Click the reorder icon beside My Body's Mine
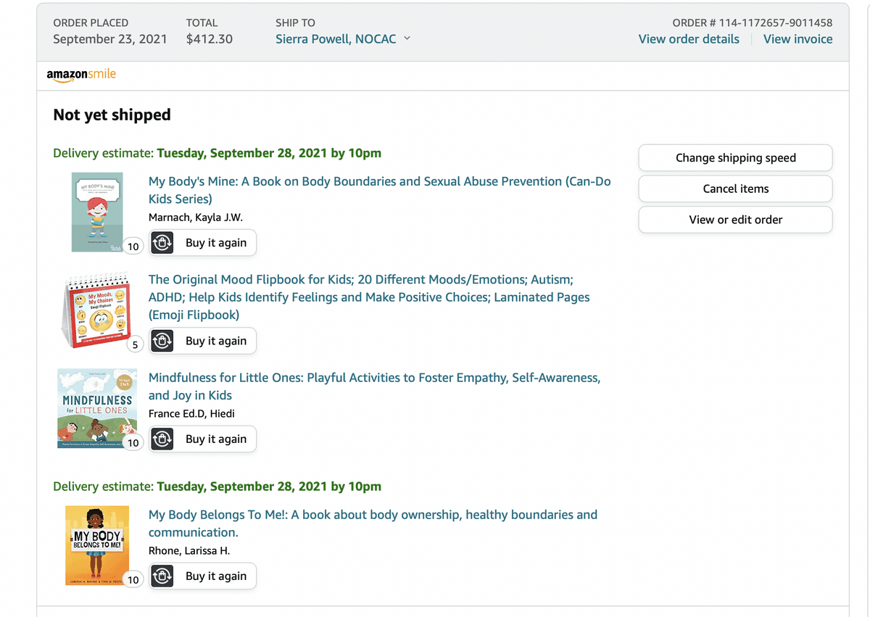 pyautogui.click(x=162, y=243)
